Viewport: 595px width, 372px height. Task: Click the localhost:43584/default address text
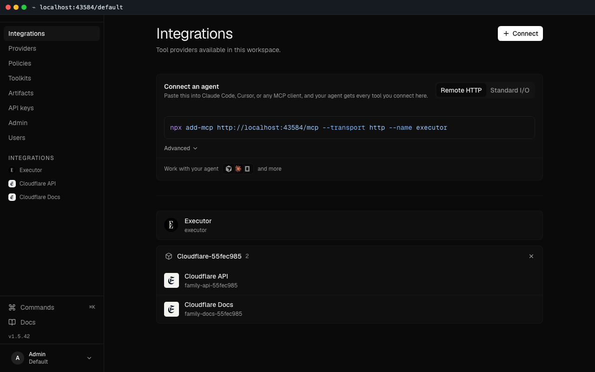tap(81, 7)
